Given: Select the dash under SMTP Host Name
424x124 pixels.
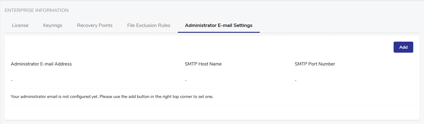Looking at the screenshot, I should (x=186, y=81).
